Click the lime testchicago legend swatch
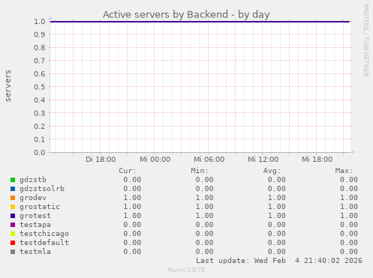 13,234
